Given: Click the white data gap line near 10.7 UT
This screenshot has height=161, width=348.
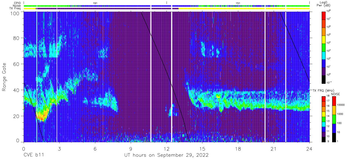Looking at the screenshot, I should pyautogui.click(x=151, y=77).
